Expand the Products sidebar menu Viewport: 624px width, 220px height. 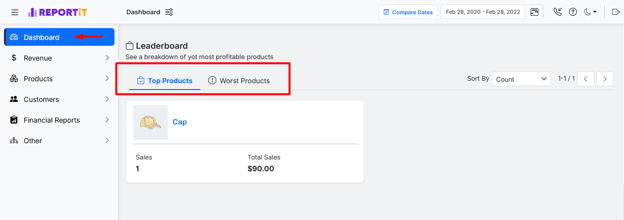pos(59,79)
